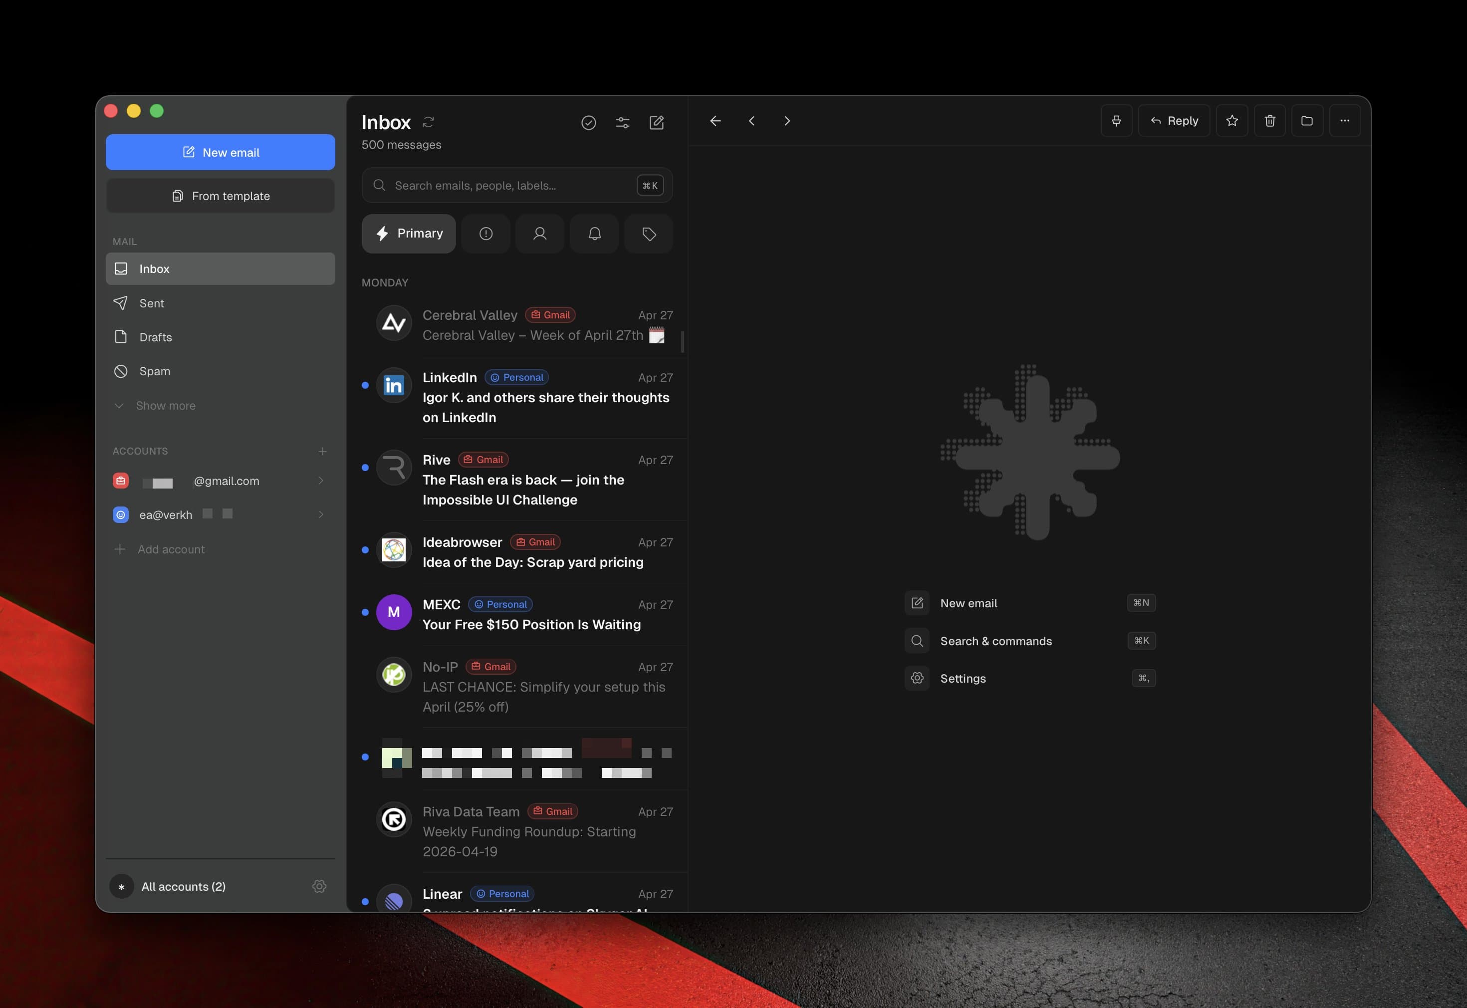Switch to the notifications bell tab
This screenshot has height=1008, width=1467.
tap(594, 234)
